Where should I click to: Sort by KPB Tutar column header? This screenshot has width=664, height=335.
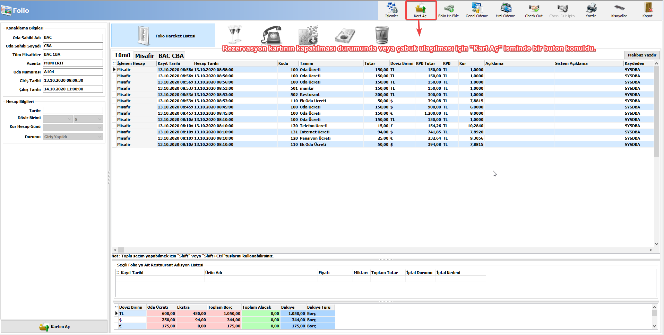coord(429,63)
